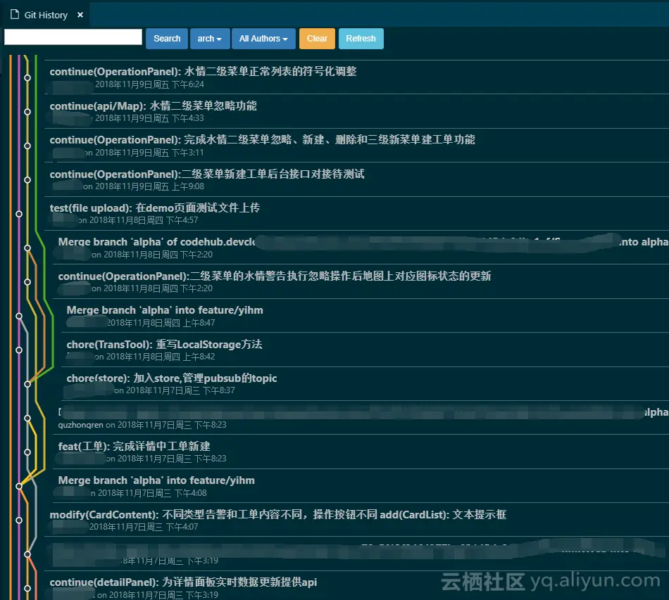
Task: Click the Search button
Action: pos(167,39)
